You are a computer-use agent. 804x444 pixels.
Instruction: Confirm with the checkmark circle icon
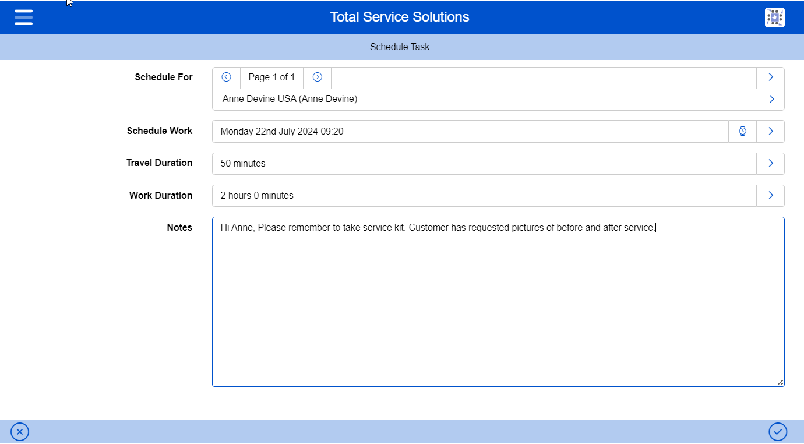pyautogui.click(x=778, y=432)
